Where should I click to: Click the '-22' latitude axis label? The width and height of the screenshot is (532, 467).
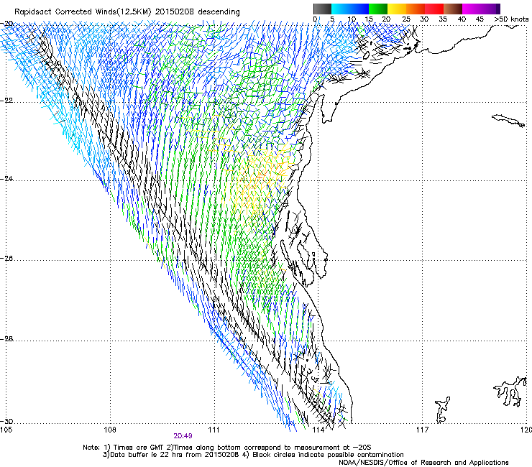click(x=7, y=101)
